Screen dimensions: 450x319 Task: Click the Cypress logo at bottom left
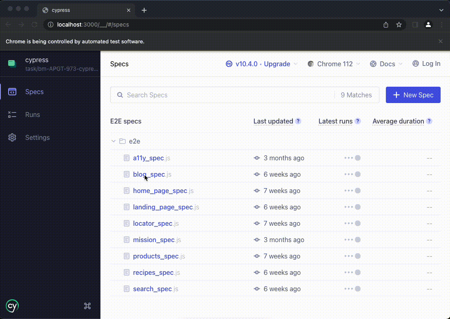pos(12,306)
